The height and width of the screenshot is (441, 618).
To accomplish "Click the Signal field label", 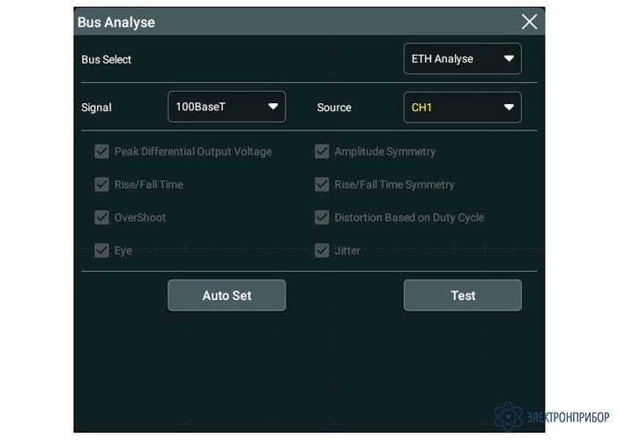I will click(x=96, y=108).
